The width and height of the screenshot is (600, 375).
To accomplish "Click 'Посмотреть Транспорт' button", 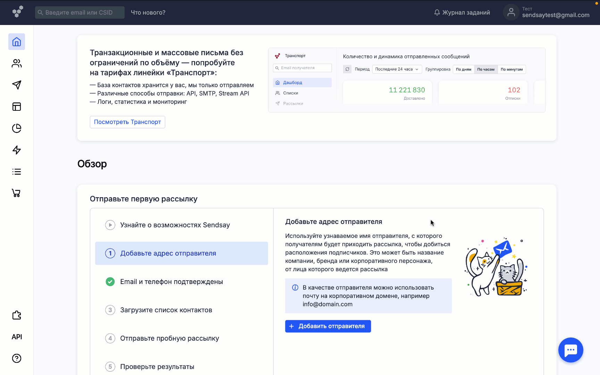I will pyautogui.click(x=127, y=122).
